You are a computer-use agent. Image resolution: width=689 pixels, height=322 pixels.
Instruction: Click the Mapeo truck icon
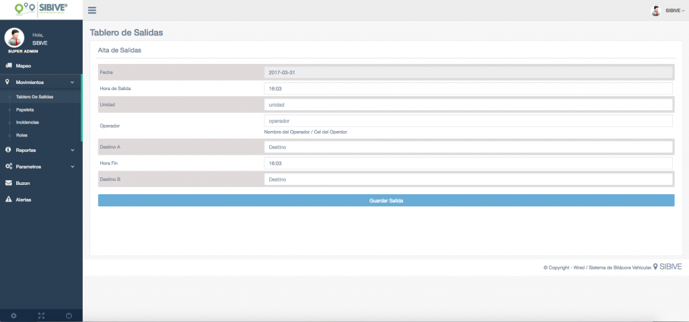[x=8, y=65]
